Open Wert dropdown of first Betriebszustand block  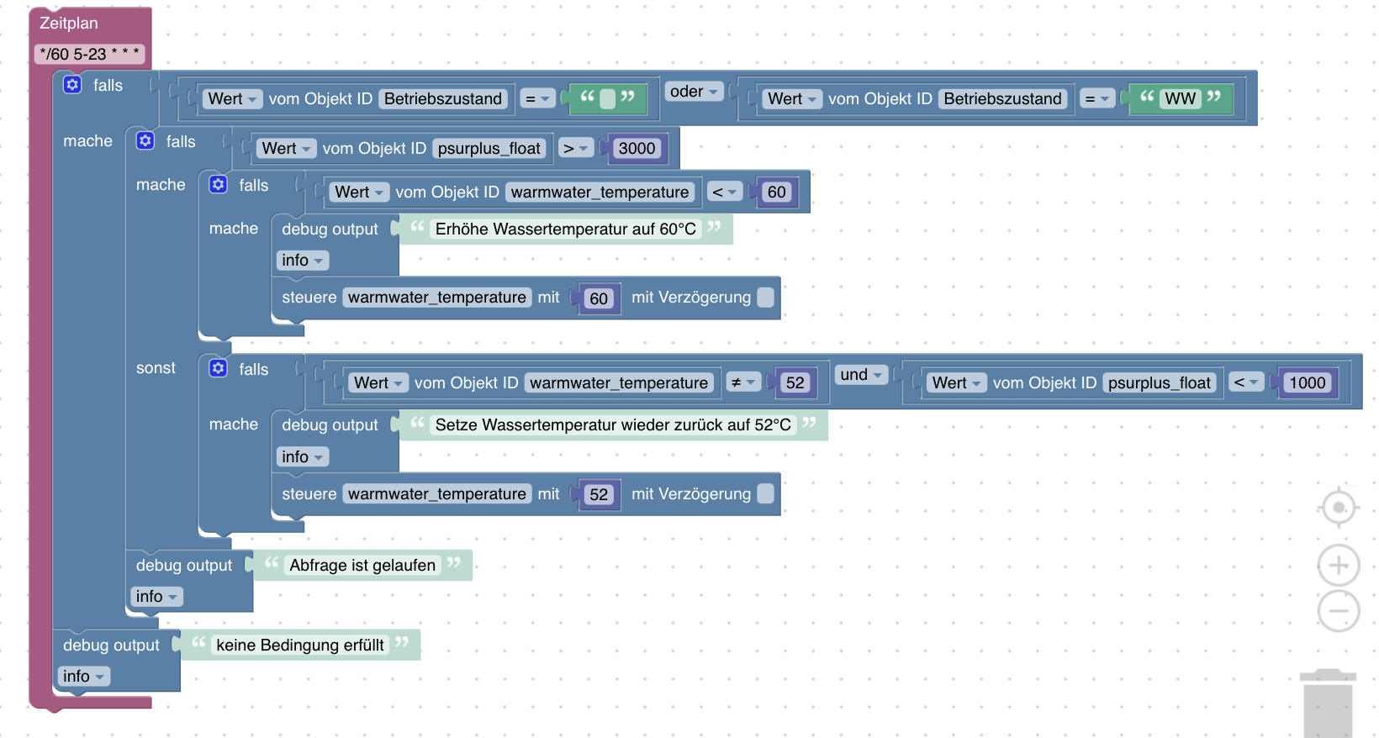click(x=233, y=99)
